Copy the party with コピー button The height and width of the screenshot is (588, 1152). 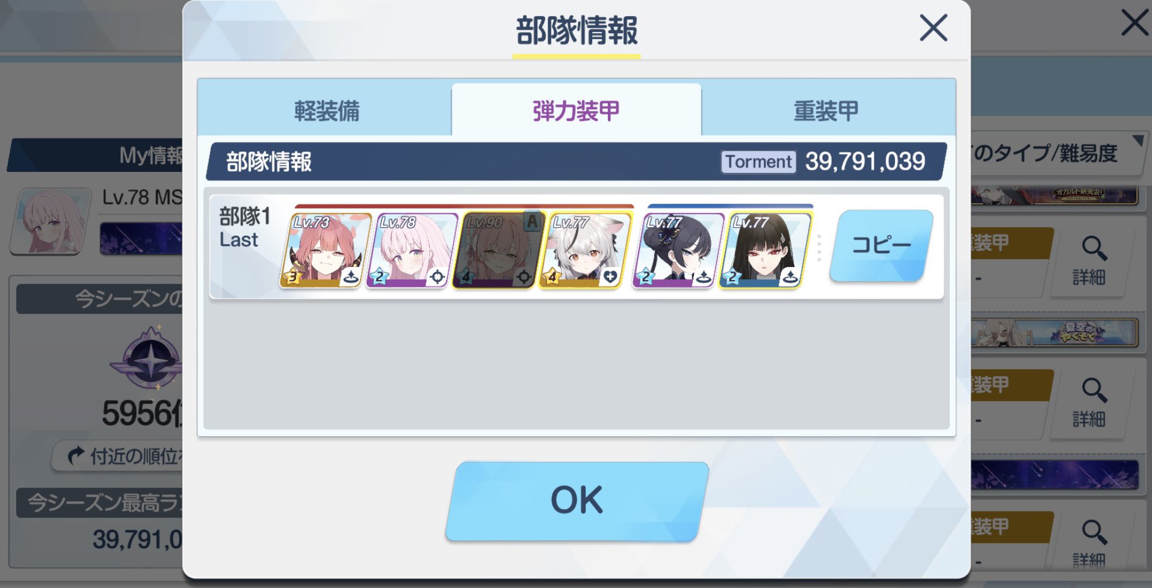point(882,245)
